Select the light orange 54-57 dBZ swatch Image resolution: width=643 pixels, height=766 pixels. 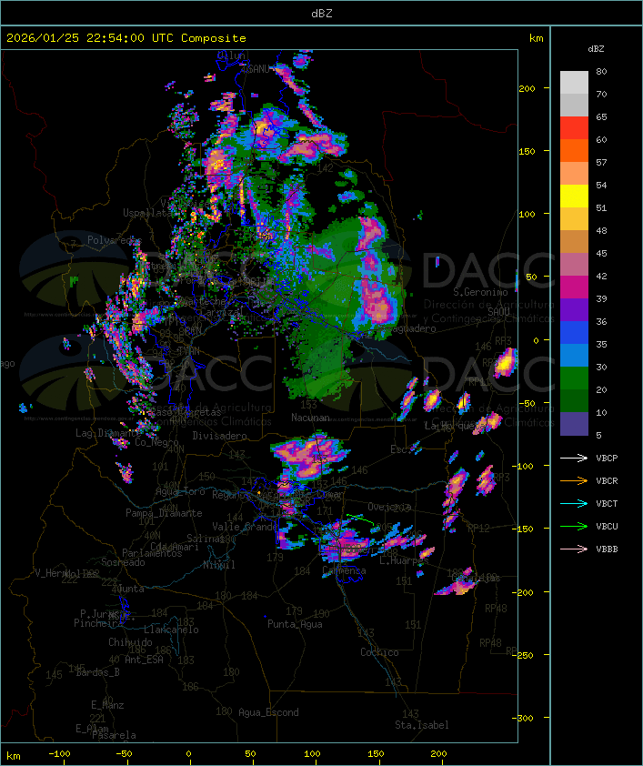(574, 174)
